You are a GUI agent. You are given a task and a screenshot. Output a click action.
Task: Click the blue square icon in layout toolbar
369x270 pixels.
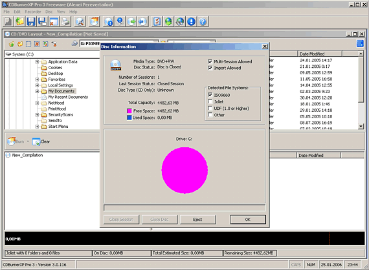(x=360, y=43)
